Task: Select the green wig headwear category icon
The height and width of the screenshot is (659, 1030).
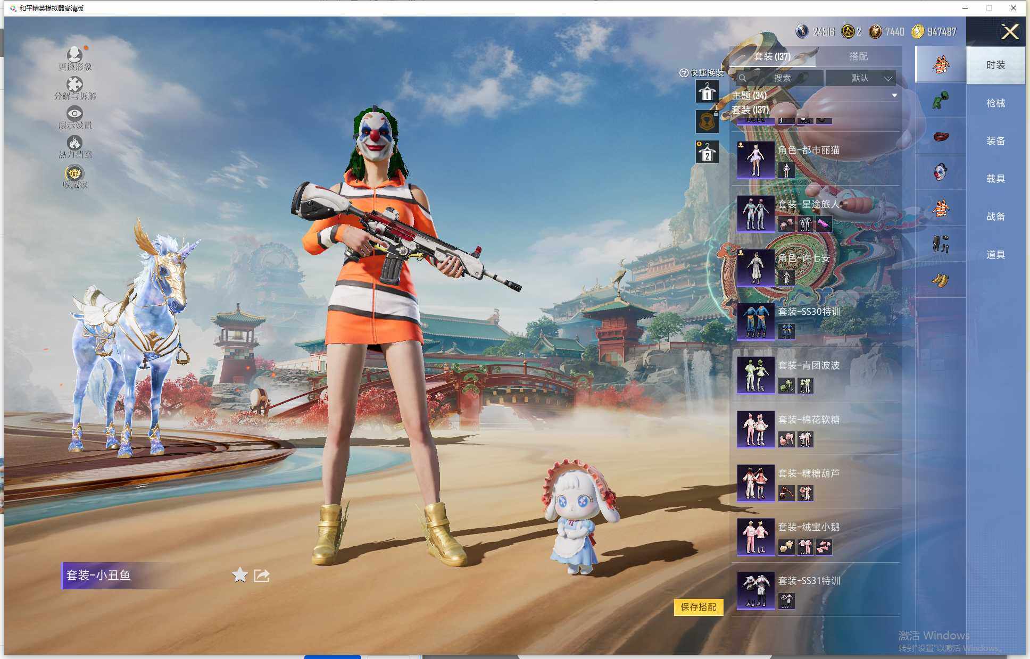Action: pyautogui.click(x=940, y=101)
